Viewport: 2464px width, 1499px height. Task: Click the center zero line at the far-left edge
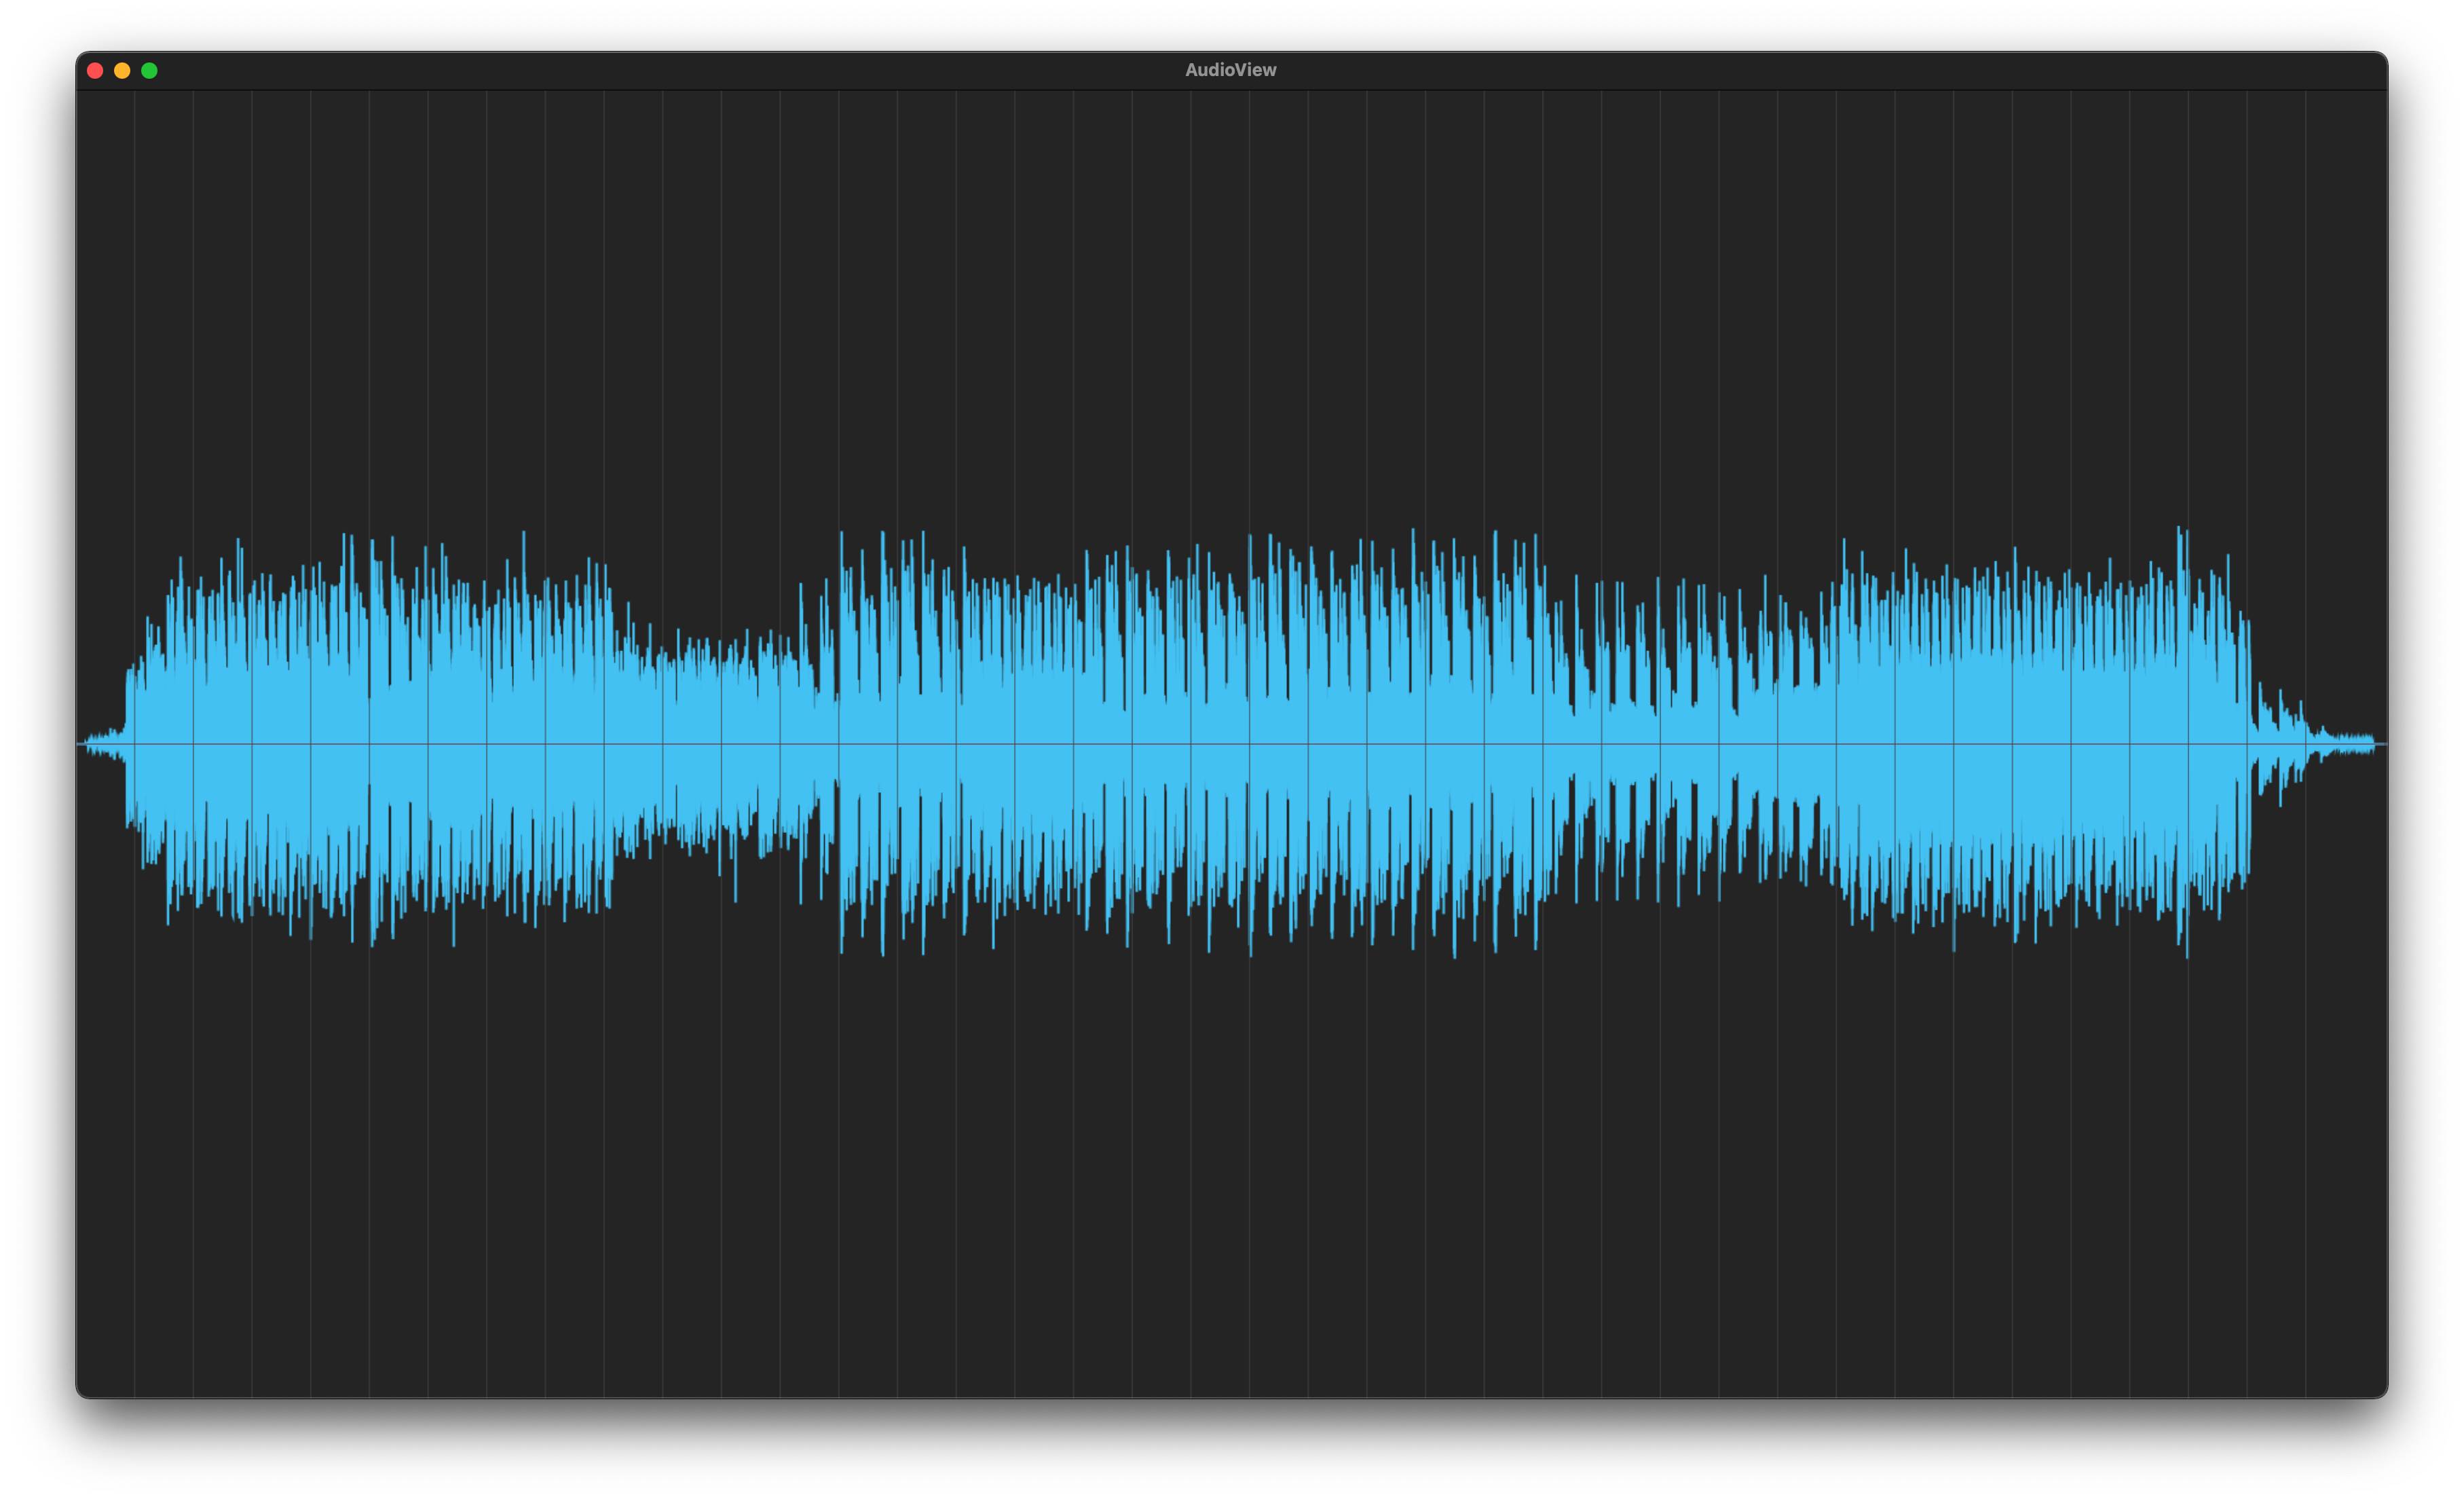coord(81,744)
